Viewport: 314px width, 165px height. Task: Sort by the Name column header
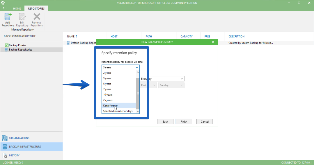[71, 36]
